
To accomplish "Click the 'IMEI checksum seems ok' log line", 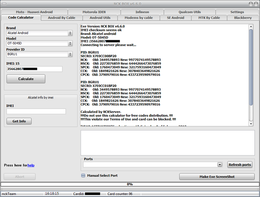I will [x=101, y=30].
